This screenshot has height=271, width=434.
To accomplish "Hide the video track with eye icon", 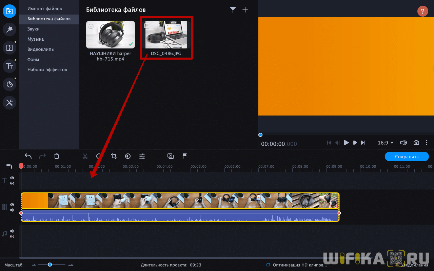I will 12,205.
